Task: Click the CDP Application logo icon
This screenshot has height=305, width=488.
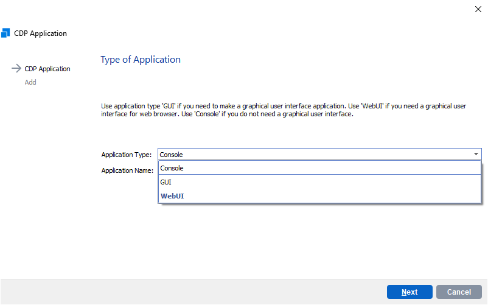Action: pyautogui.click(x=6, y=33)
